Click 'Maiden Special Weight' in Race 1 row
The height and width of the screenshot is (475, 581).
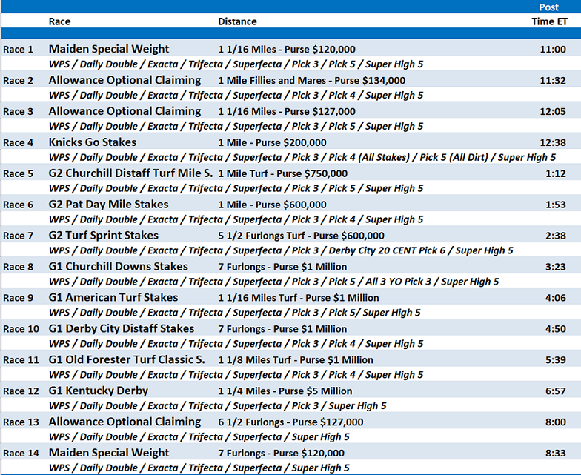pos(108,49)
